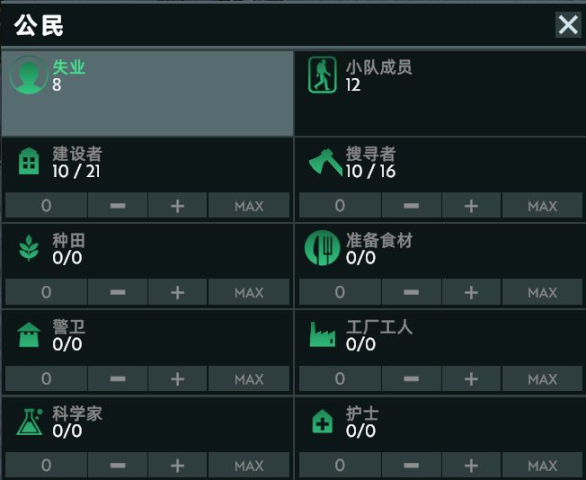Close the 公民 citizens panel
586x480 pixels.
click(x=568, y=24)
